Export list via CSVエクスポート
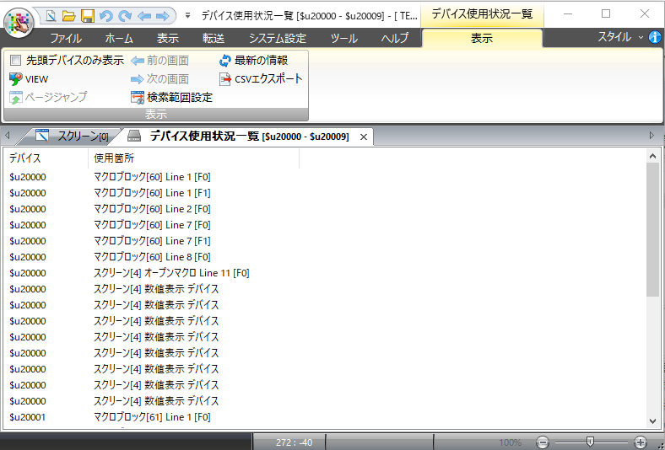665x450 pixels. [x=261, y=79]
